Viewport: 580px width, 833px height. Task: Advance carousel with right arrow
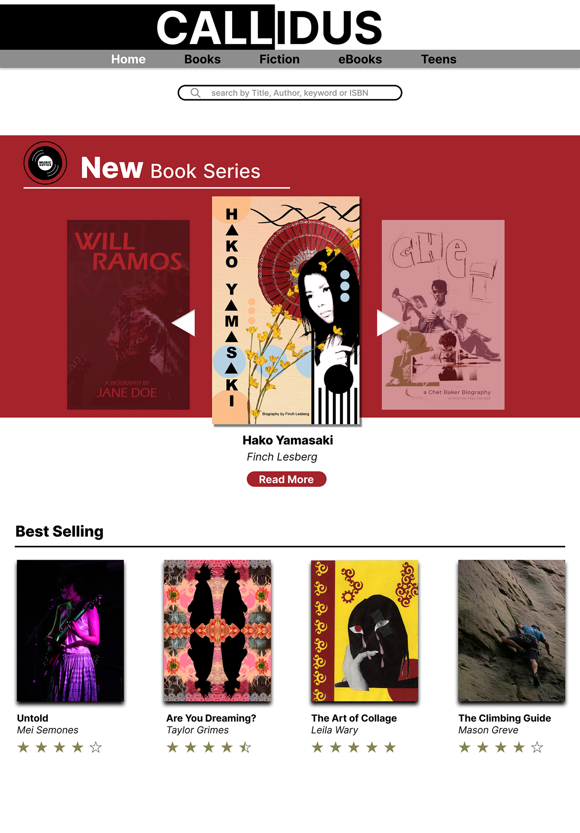(388, 323)
